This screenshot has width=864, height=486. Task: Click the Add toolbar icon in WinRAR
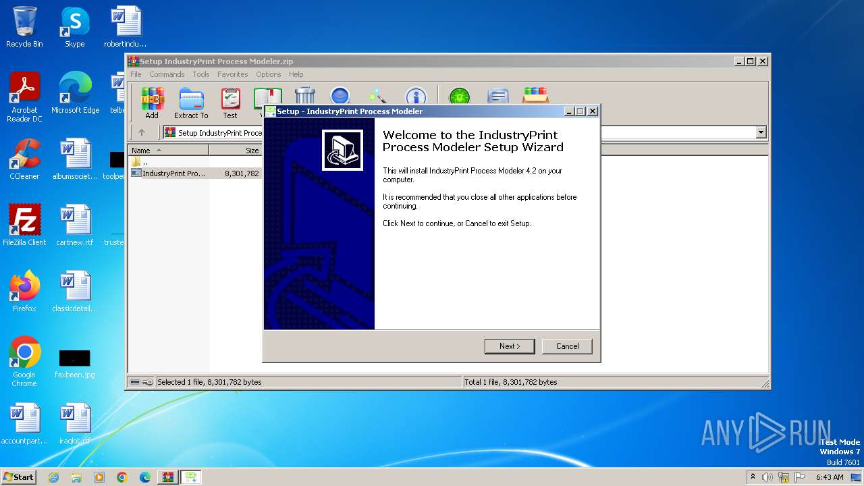tap(152, 103)
